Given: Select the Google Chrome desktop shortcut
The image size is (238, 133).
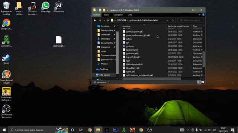Looking at the screenshot, I should (6, 24).
